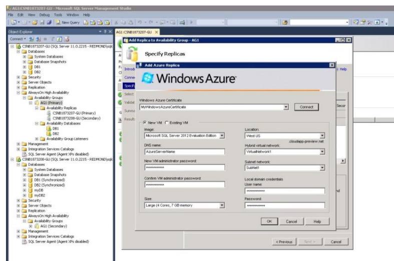Click the Disconnect icon in Object Explorer
The image size is (394, 261).
click(39, 39)
